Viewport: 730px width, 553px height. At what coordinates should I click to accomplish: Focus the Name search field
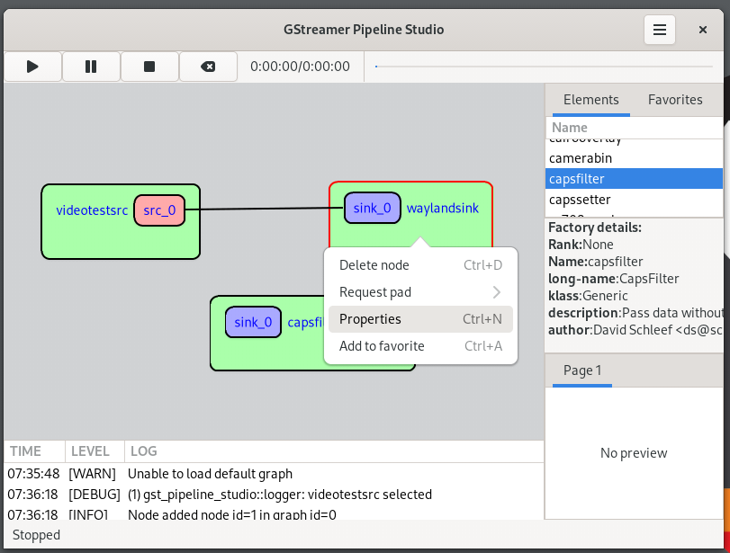(634, 128)
